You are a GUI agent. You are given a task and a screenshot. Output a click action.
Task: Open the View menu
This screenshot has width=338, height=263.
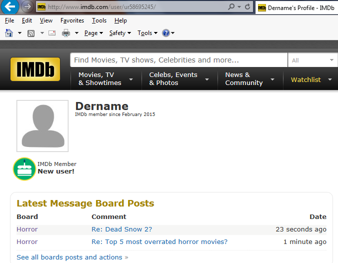pos(46,20)
